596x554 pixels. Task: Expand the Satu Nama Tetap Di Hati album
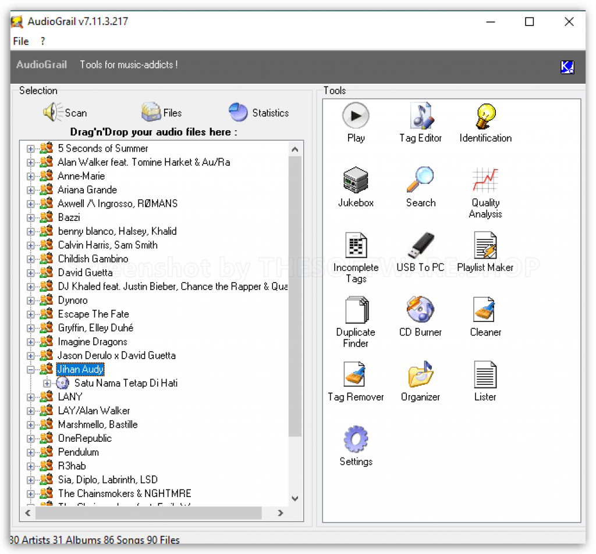(47, 384)
